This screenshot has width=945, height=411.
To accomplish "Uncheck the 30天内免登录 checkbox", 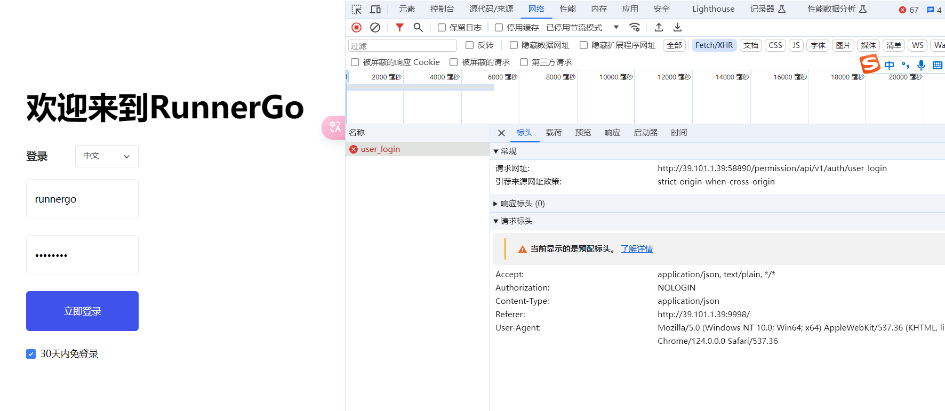I will (x=31, y=354).
